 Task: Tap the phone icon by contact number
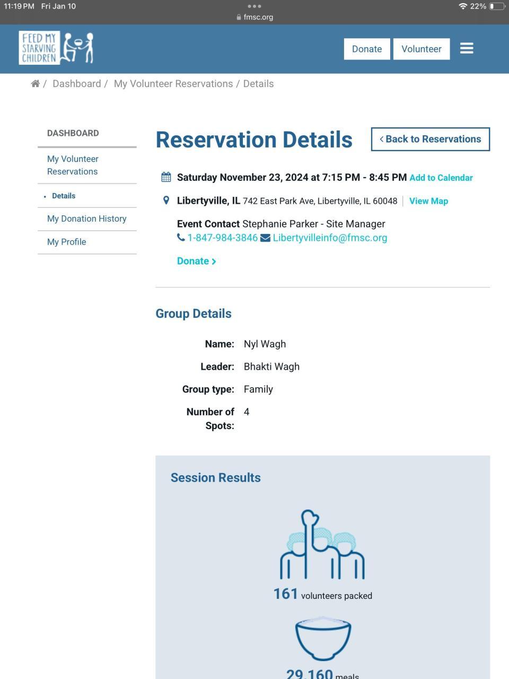coord(181,238)
